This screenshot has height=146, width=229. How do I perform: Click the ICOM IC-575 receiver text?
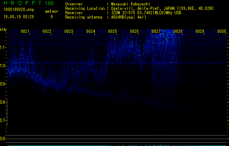click(x=146, y=13)
